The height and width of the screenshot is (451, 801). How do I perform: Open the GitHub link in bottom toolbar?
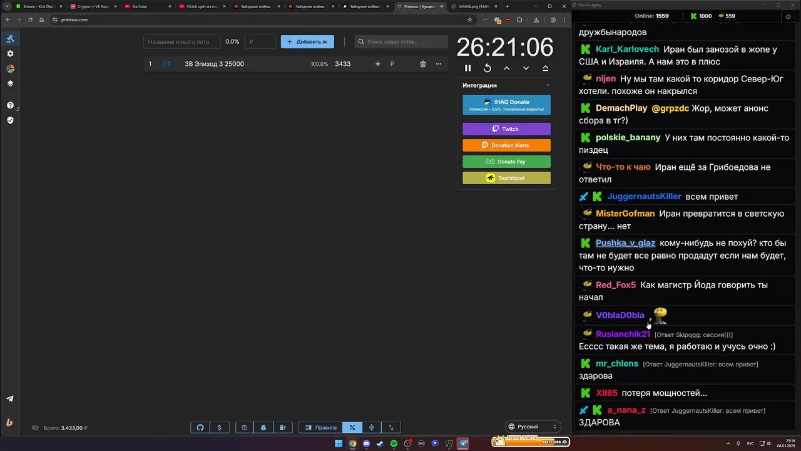click(x=200, y=428)
